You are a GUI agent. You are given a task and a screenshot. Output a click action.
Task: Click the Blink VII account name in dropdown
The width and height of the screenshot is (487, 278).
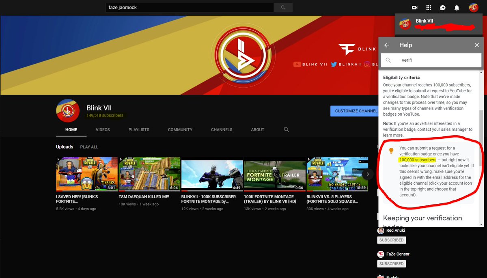pos(425,21)
